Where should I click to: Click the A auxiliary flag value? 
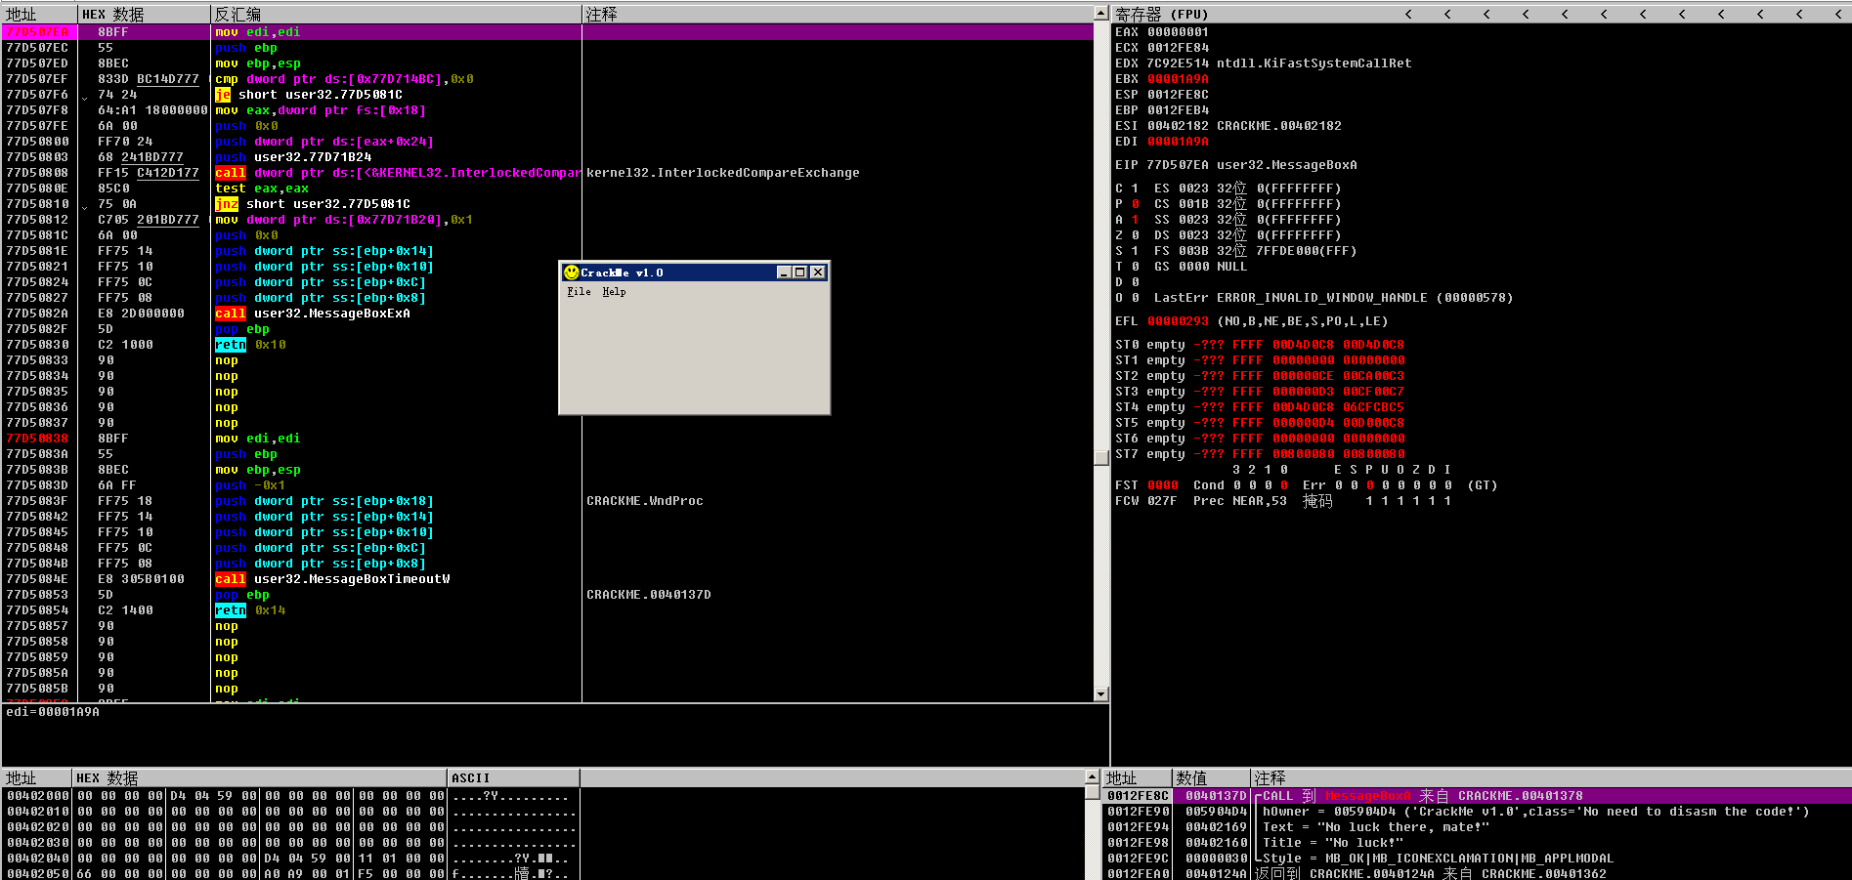(1135, 220)
